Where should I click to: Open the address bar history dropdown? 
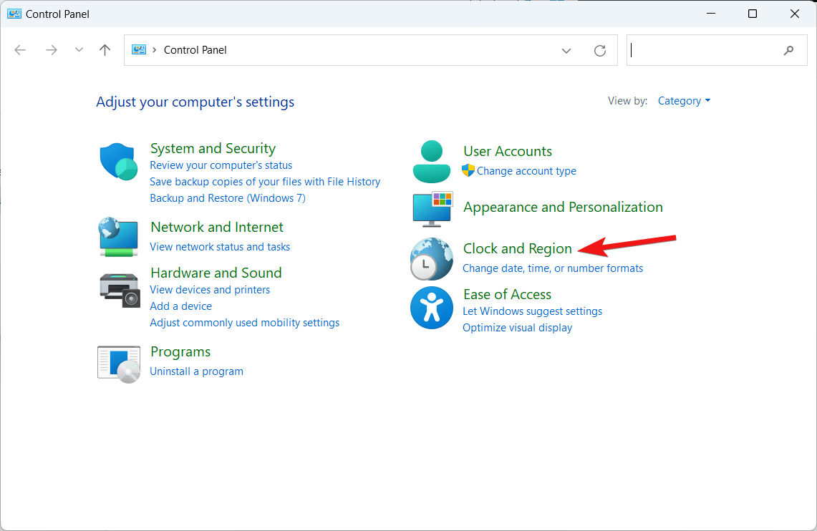coord(566,51)
